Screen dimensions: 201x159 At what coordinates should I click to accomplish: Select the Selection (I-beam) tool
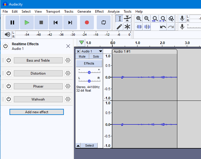click(120, 19)
